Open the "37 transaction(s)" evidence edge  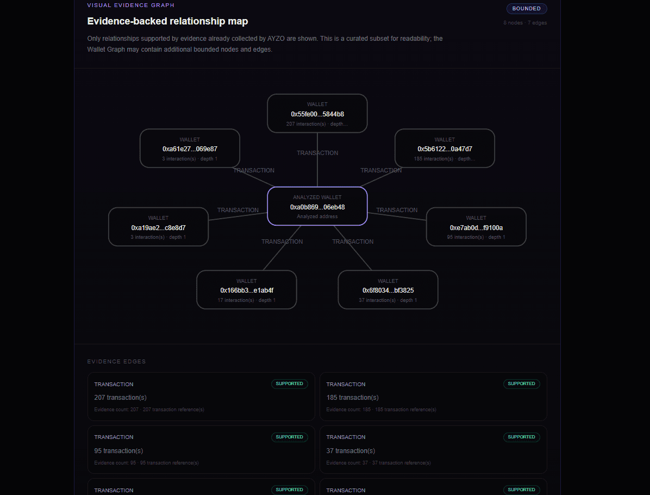(x=433, y=450)
